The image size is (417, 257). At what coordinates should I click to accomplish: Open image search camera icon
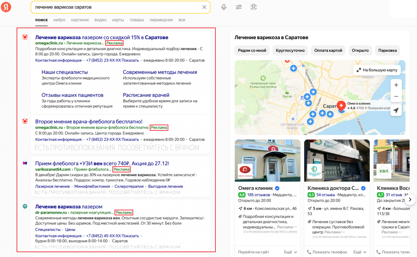point(253,7)
